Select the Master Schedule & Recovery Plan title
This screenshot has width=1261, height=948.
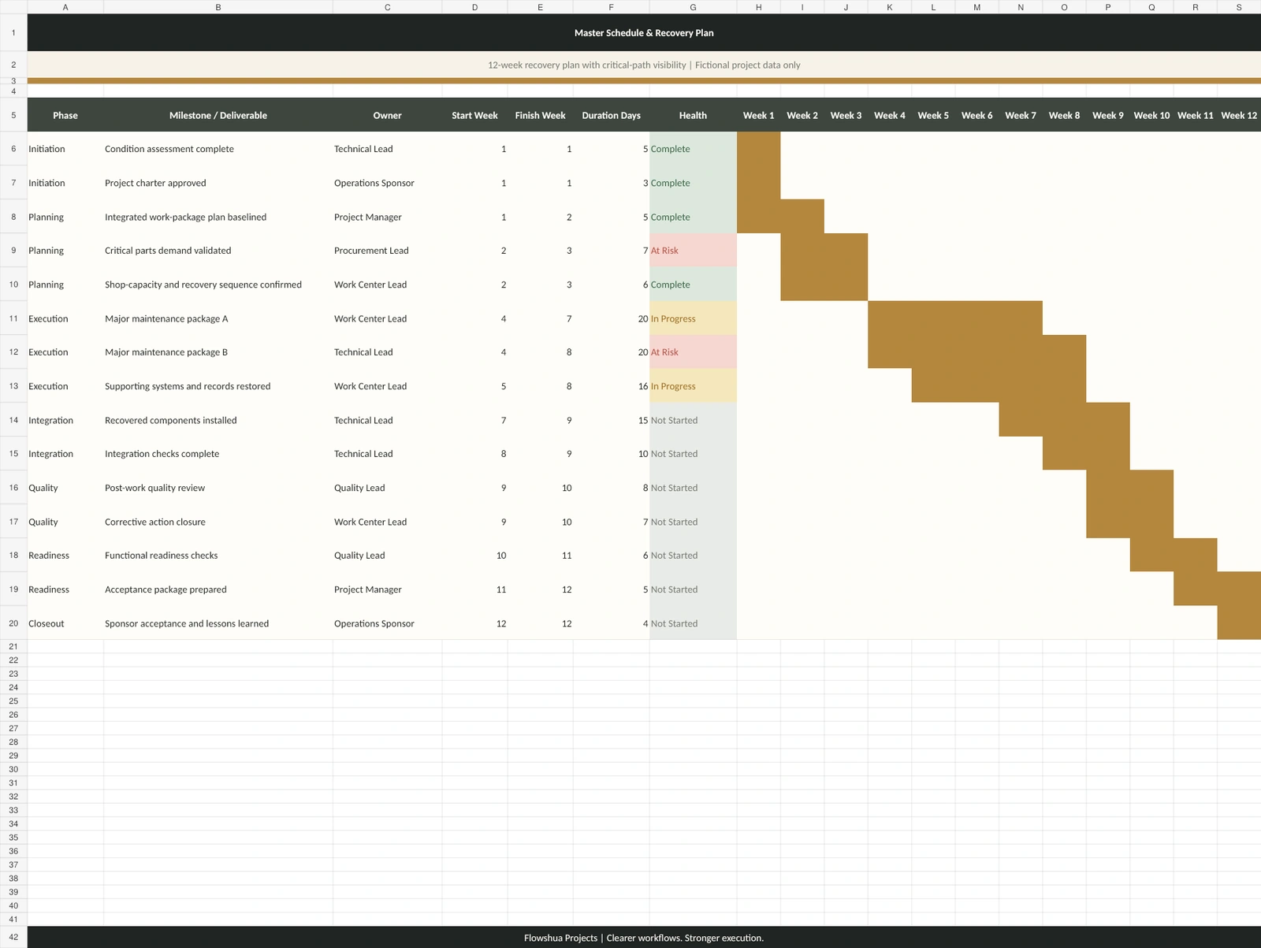644,33
